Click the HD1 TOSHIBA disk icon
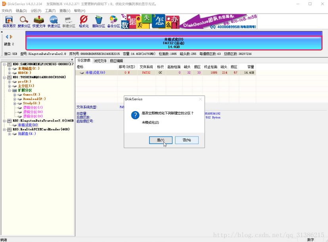Image resolution: width=328 pixels, height=242 pixels. point(10,77)
